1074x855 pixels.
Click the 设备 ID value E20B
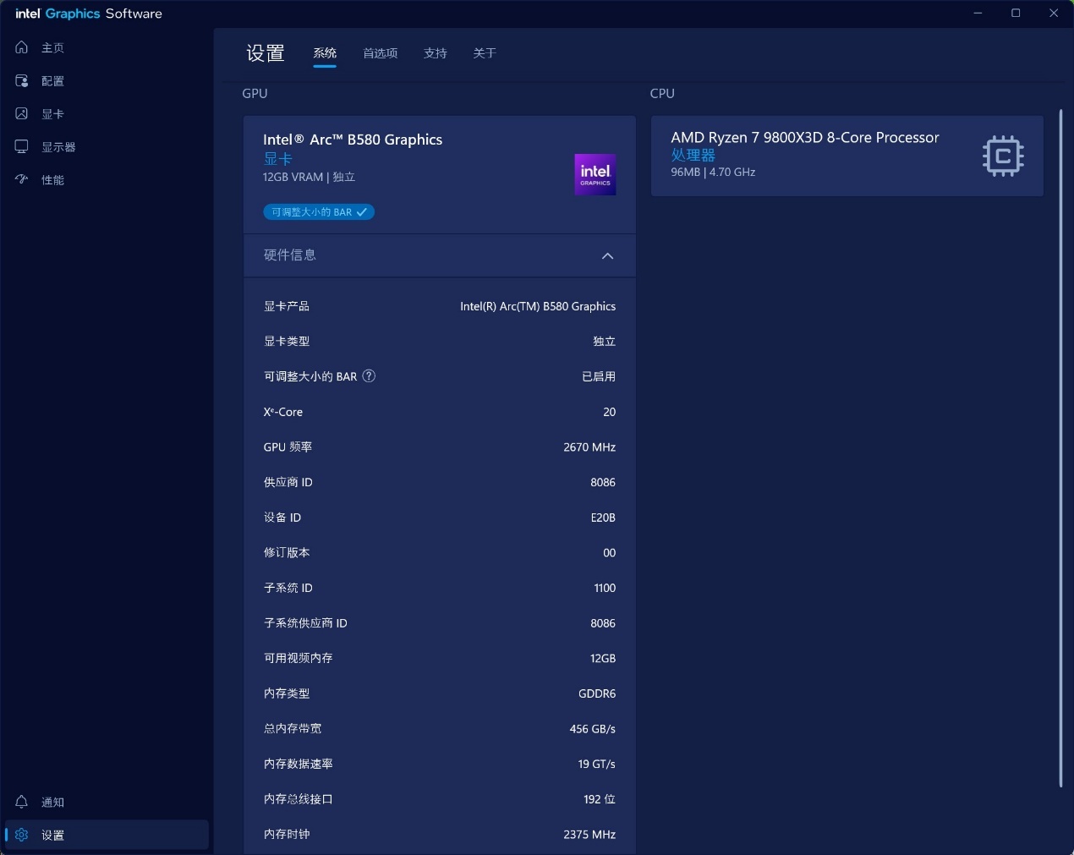[603, 518]
